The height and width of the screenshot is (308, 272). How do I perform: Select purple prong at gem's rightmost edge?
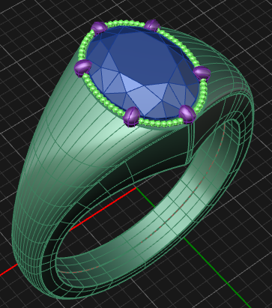tap(202, 73)
